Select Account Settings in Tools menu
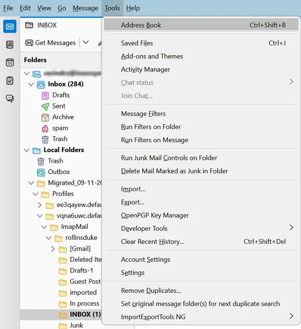301x329 pixels. point(146,260)
